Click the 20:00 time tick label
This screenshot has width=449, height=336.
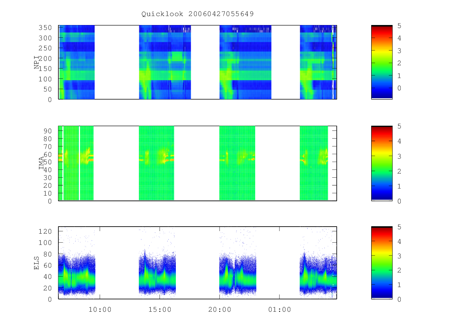point(220,310)
